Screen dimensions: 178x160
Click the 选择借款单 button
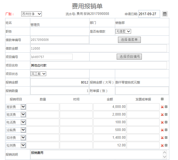tap(129, 40)
